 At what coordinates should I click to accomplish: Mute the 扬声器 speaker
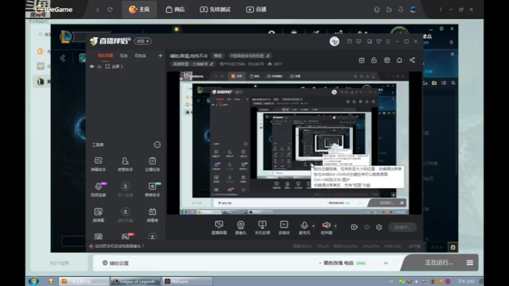(x=326, y=228)
